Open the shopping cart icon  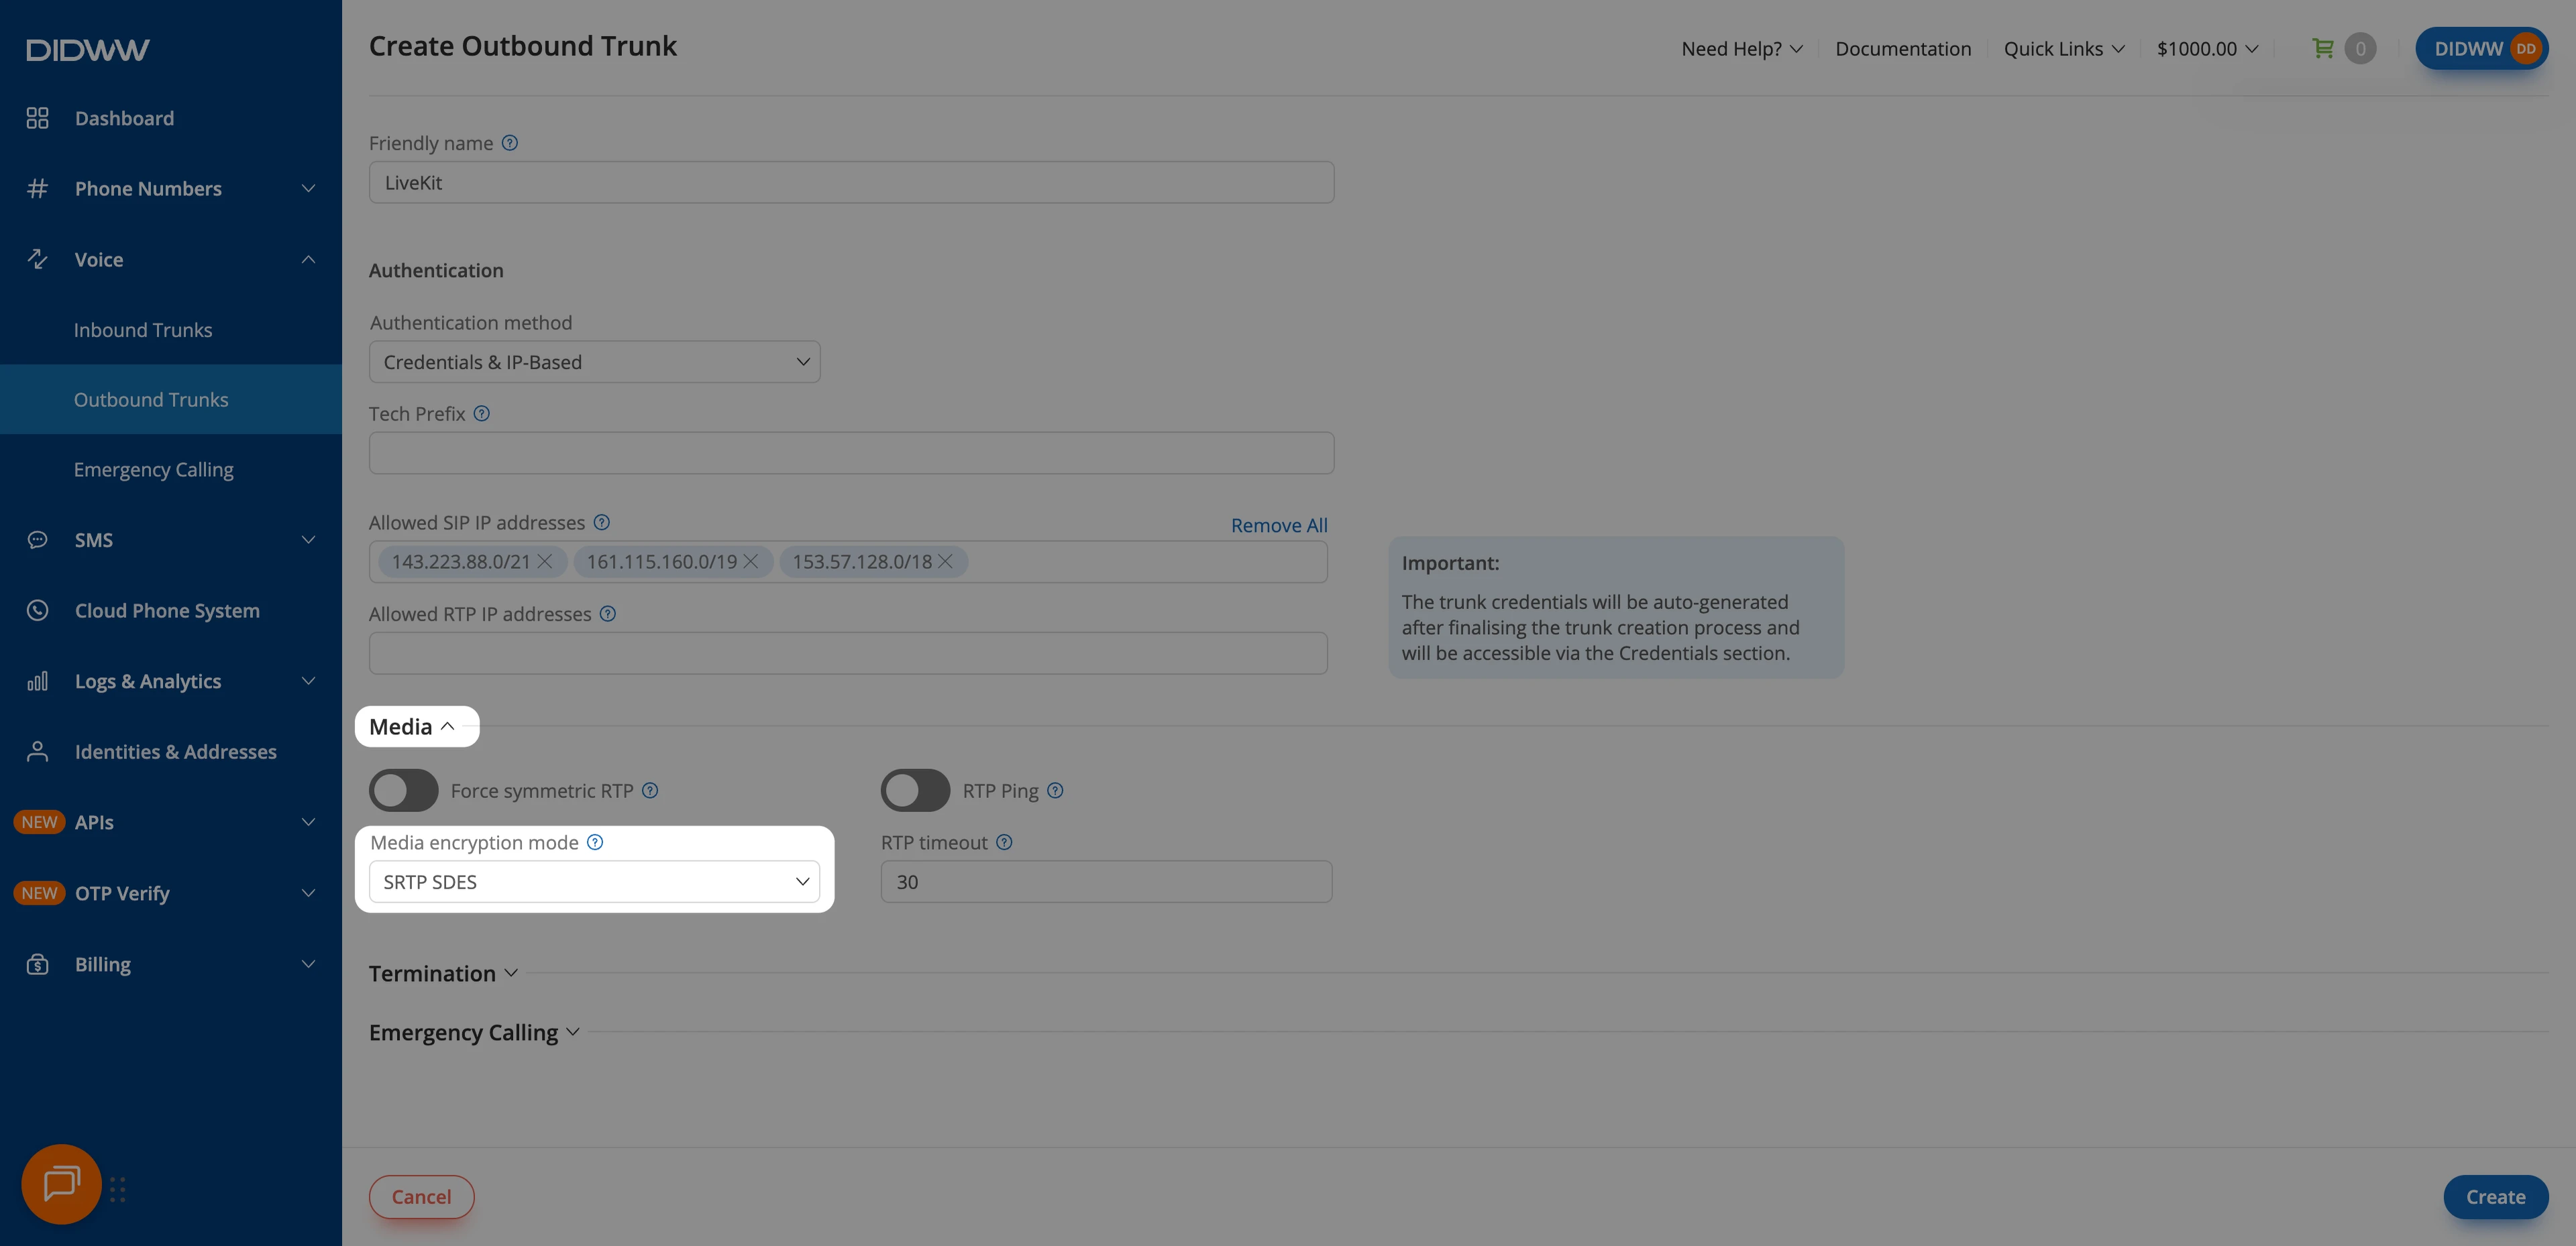tap(2323, 48)
